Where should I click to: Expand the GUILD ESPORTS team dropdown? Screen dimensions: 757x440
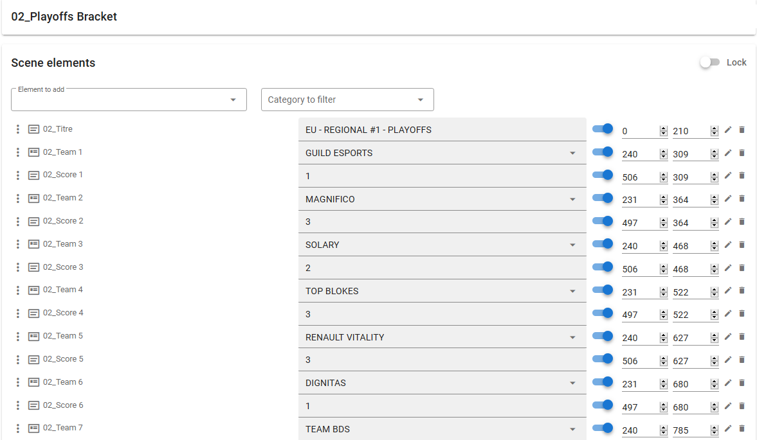tap(572, 153)
